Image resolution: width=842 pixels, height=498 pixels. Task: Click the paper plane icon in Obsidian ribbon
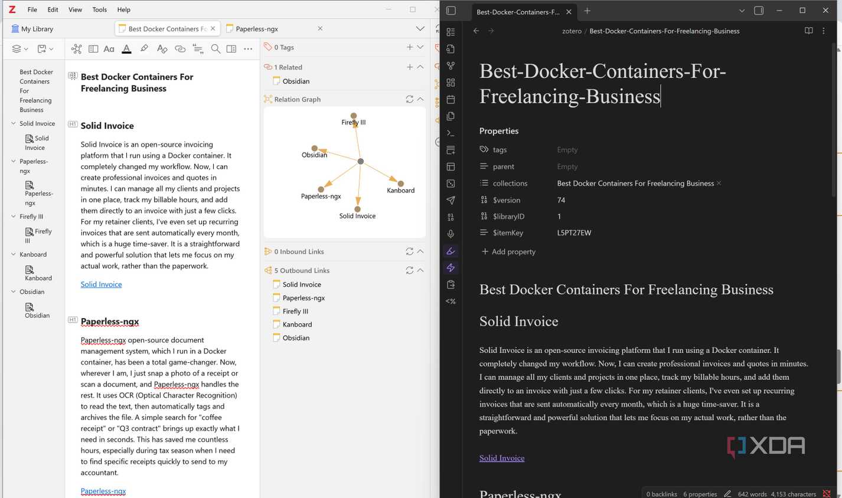(x=451, y=200)
